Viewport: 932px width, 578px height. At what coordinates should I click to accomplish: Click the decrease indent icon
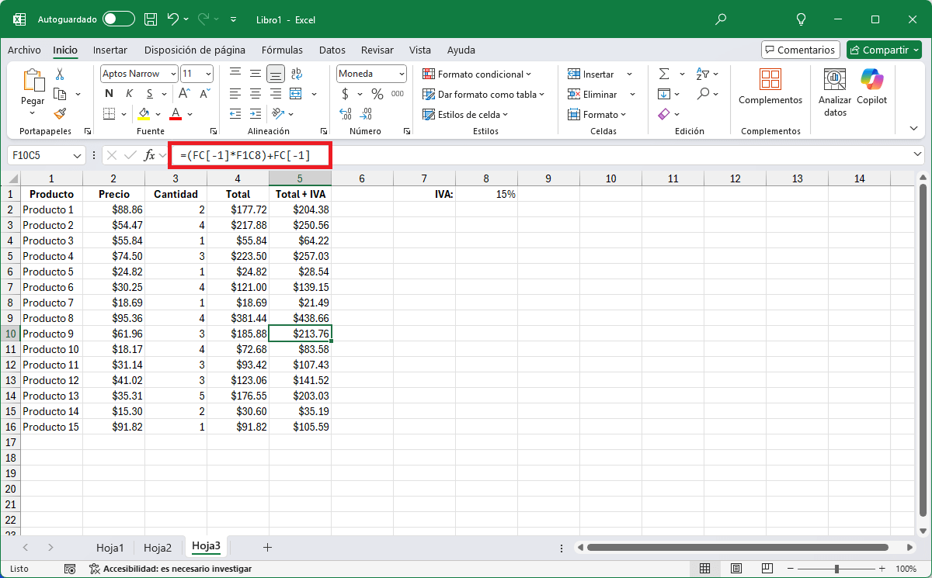(x=235, y=114)
